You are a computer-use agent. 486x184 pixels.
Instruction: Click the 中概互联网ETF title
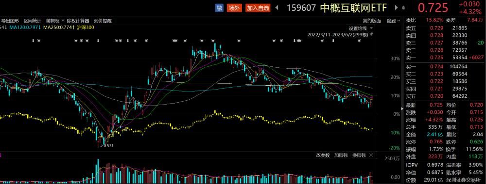[x=354, y=8]
